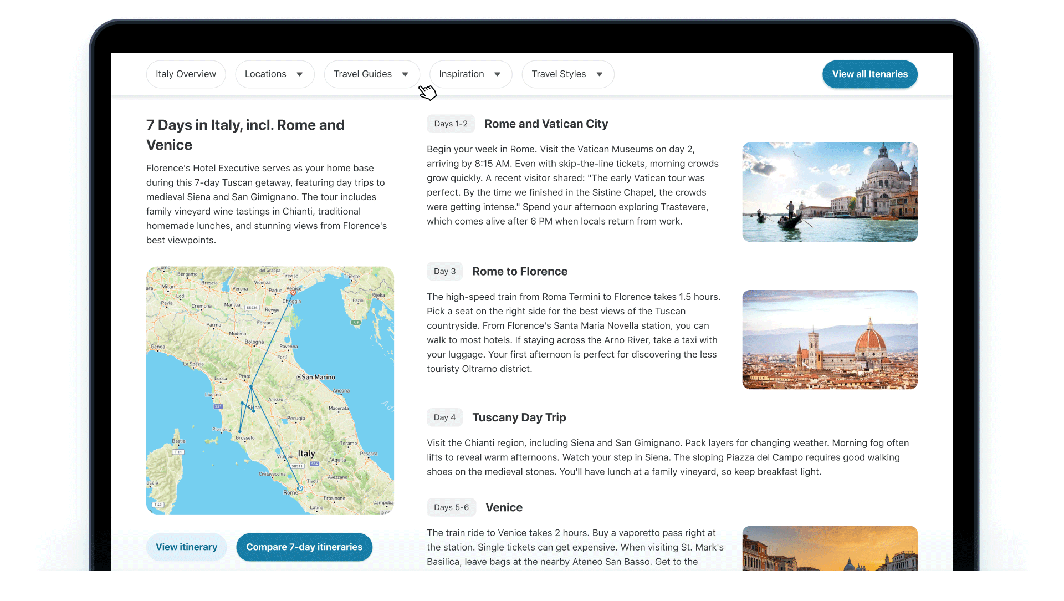
Task: Click the Venice sunset photo thumbnail
Action: [x=830, y=548]
